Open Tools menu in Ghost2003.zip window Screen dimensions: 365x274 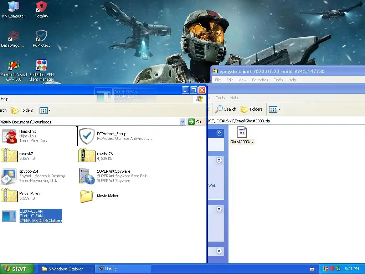pyautogui.click(x=220, y=98)
